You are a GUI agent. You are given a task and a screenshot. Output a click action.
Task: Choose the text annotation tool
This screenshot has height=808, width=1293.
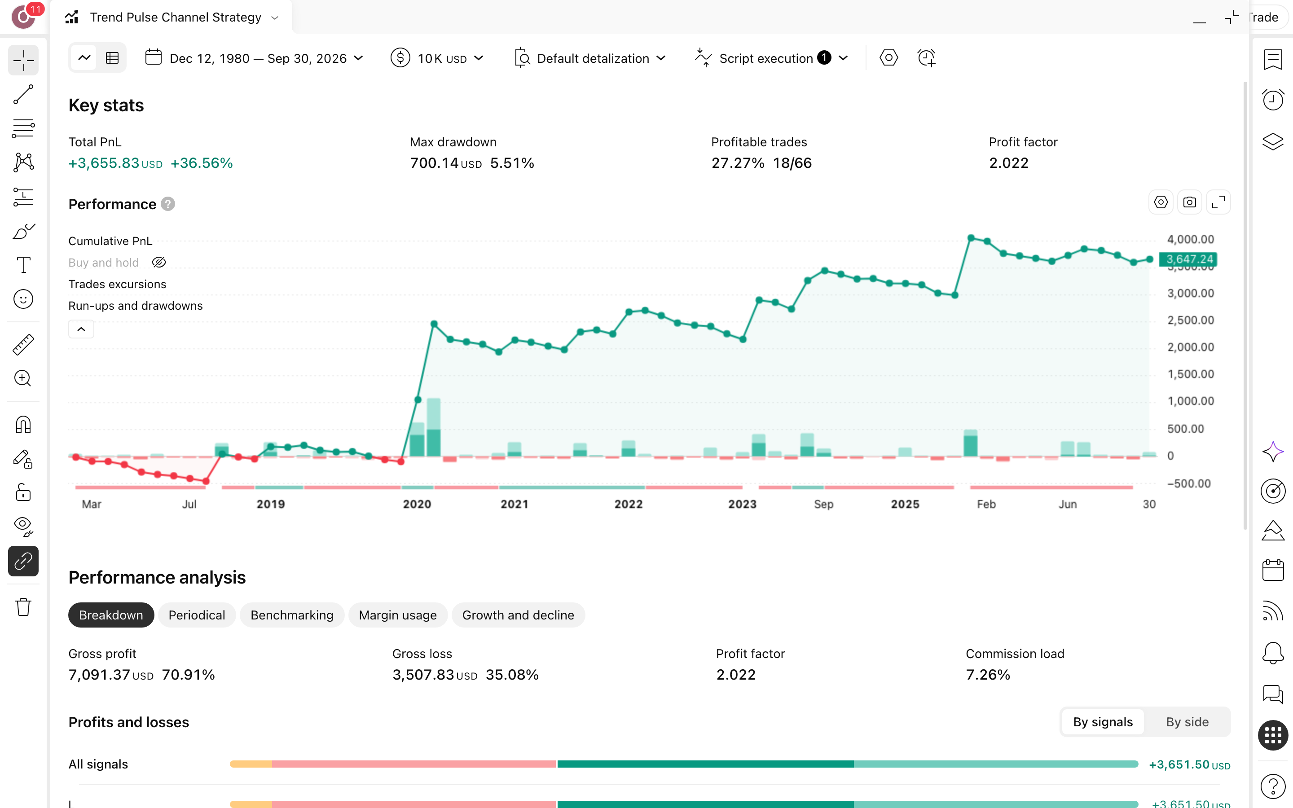tap(23, 264)
